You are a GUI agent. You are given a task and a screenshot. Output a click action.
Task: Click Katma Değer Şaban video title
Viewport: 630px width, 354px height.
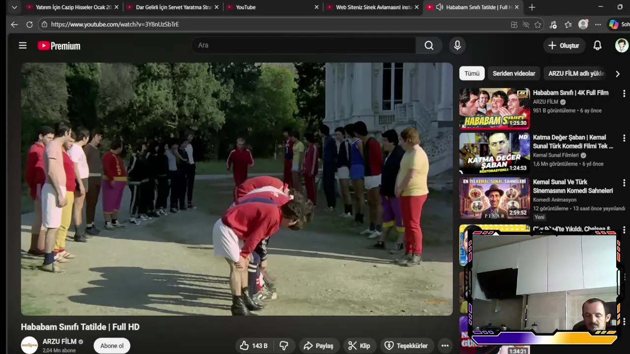click(573, 142)
